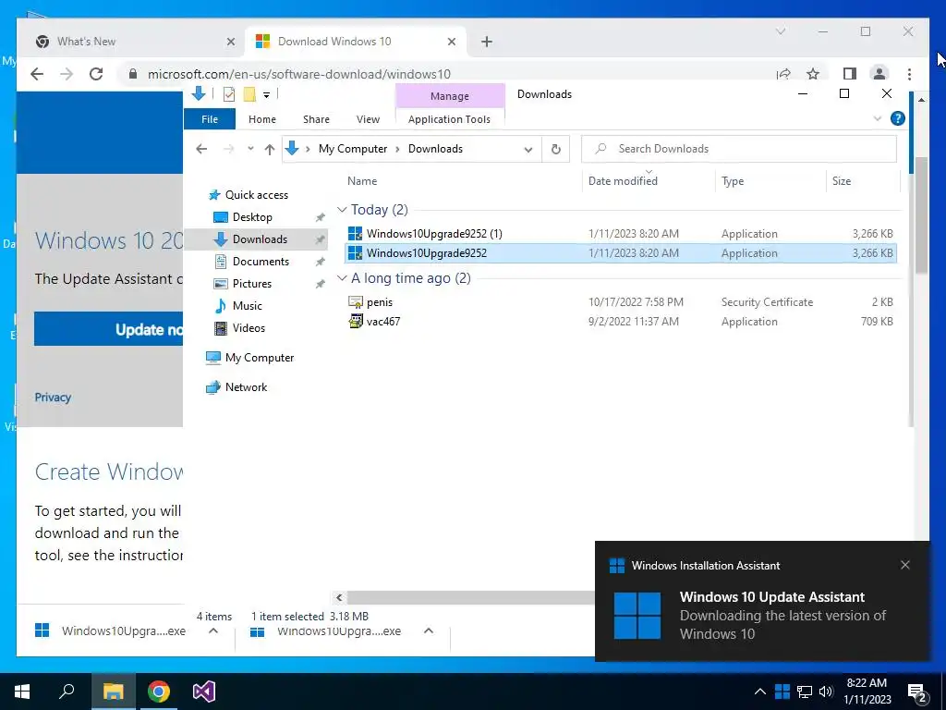Click Update now button on webpage
946x710 pixels.
(x=109, y=329)
